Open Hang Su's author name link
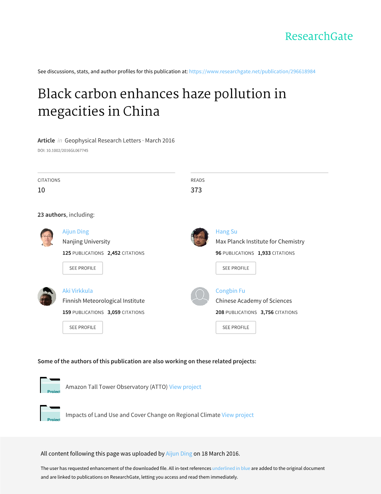 coord(226,231)
